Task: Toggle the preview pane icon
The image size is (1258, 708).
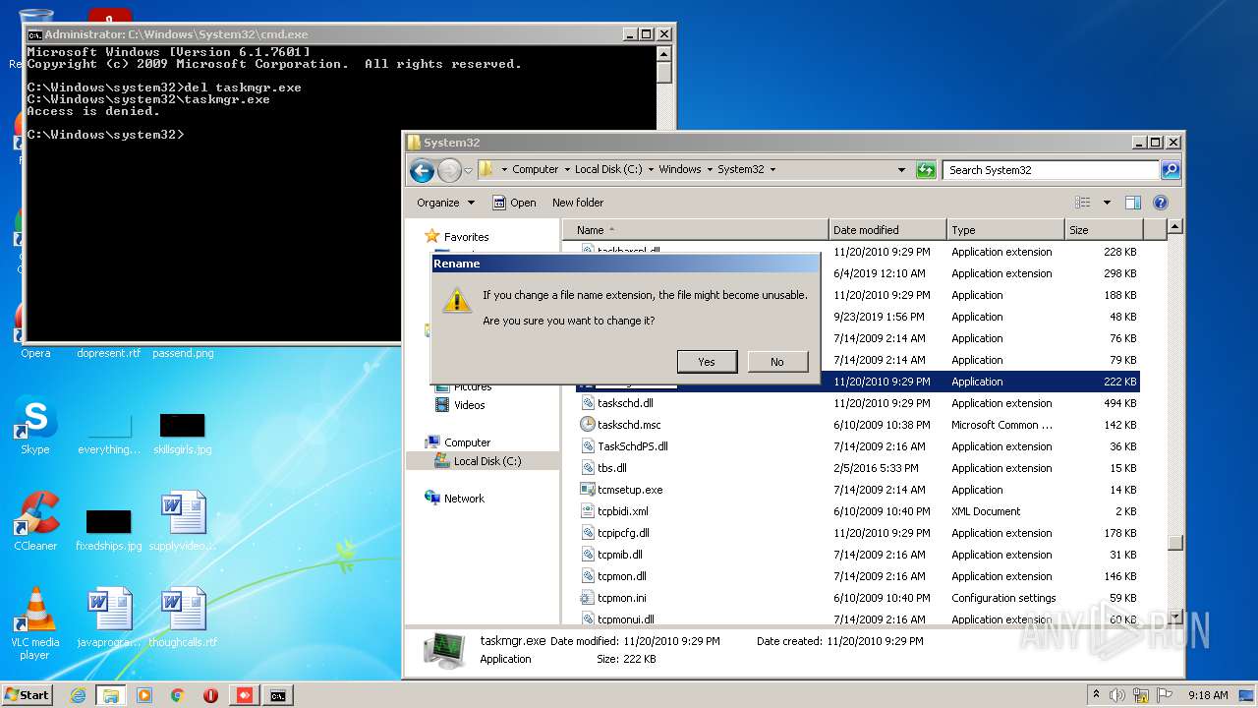Action: (x=1133, y=203)
